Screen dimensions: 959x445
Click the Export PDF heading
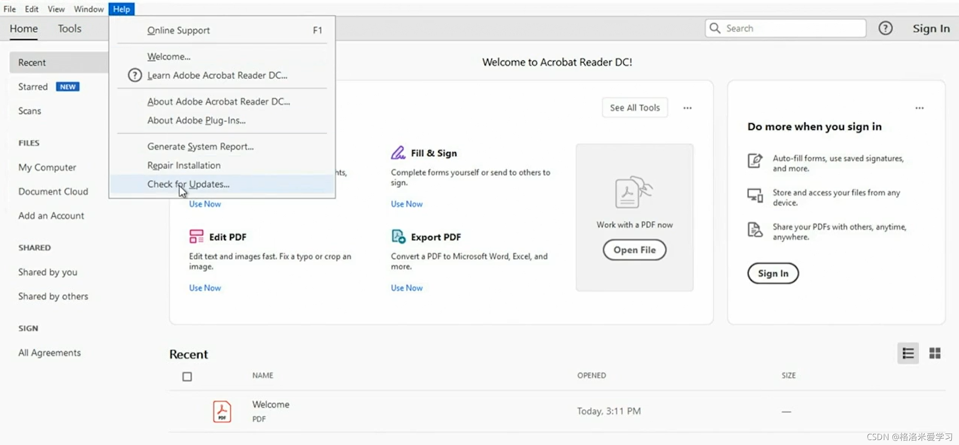pos(436,237)
